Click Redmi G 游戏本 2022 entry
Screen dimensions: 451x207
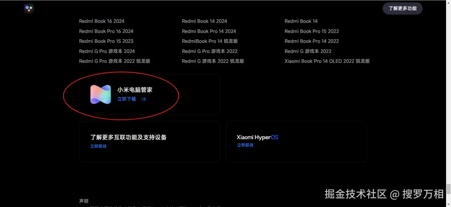coord(308,51)
